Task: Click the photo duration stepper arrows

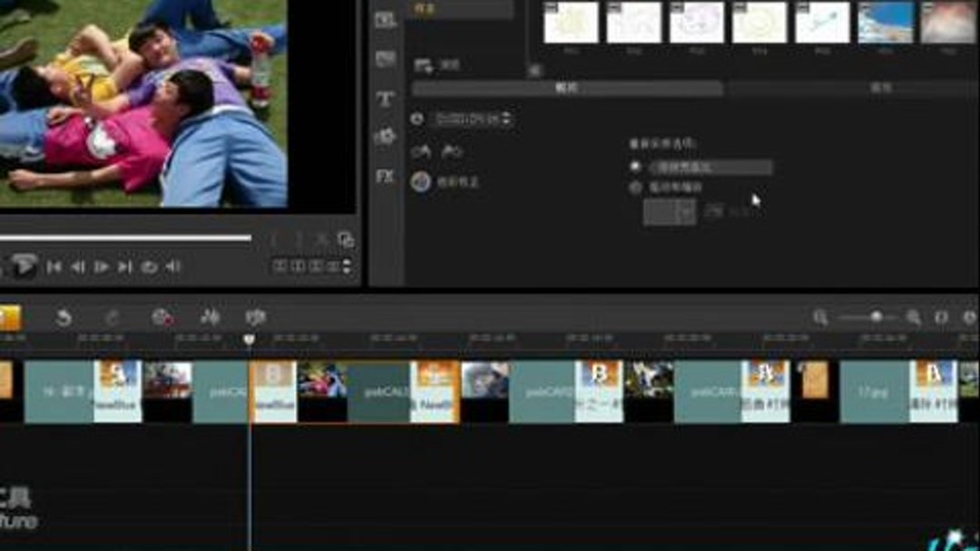Action: 506,119
